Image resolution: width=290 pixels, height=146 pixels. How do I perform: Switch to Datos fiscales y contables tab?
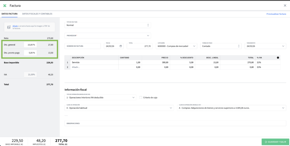pyautogui.click(x=37, y=14)
